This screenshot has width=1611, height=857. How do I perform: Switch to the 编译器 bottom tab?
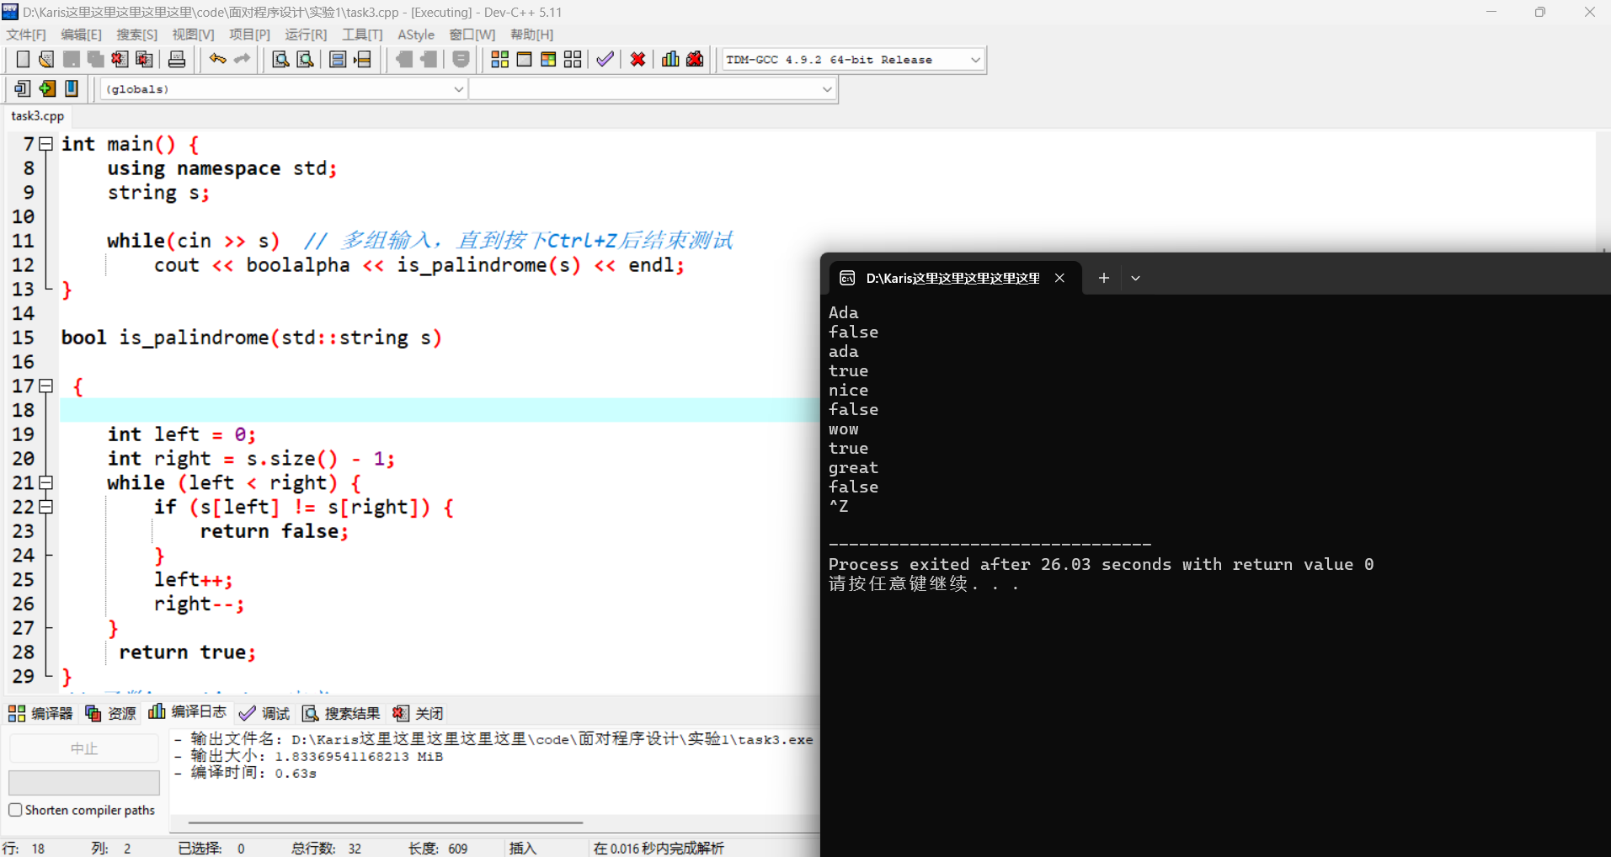click(40, 713)
